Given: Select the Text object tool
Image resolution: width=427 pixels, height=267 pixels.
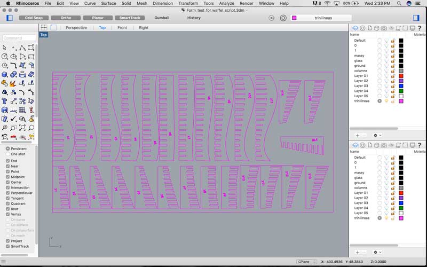Looking at the screenshot, I should tap(4, 101).
